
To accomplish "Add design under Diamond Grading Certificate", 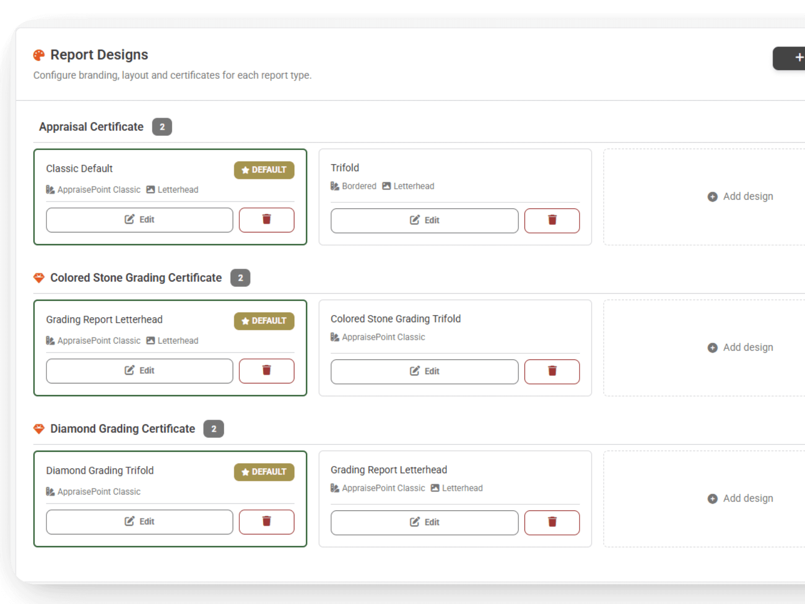I will pos(740,498).
